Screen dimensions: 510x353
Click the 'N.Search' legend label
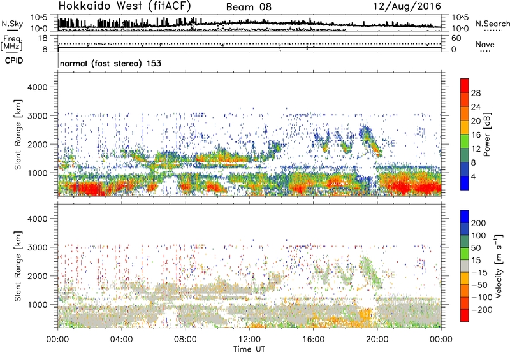492,24
